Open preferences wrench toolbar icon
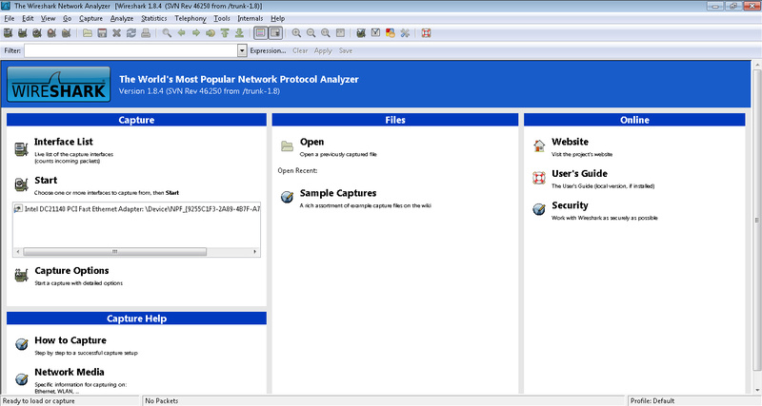The height and width of the screenshot is (406, 762). click(405, 33)
